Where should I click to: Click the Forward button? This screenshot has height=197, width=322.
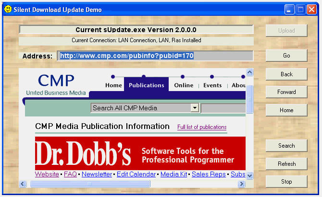click(286, 92)
